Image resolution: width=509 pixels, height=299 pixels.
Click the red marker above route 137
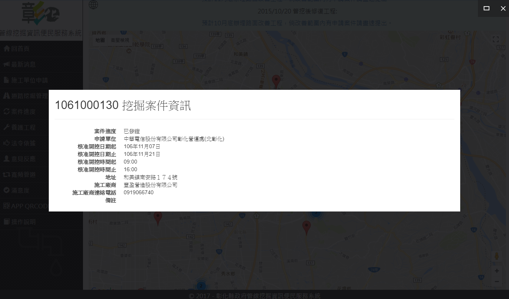(306, 228)
